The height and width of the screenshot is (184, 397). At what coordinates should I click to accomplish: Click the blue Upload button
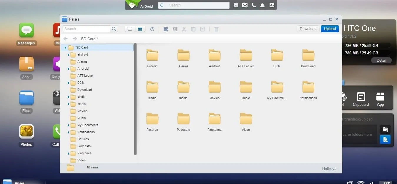(x=330, y=29)
